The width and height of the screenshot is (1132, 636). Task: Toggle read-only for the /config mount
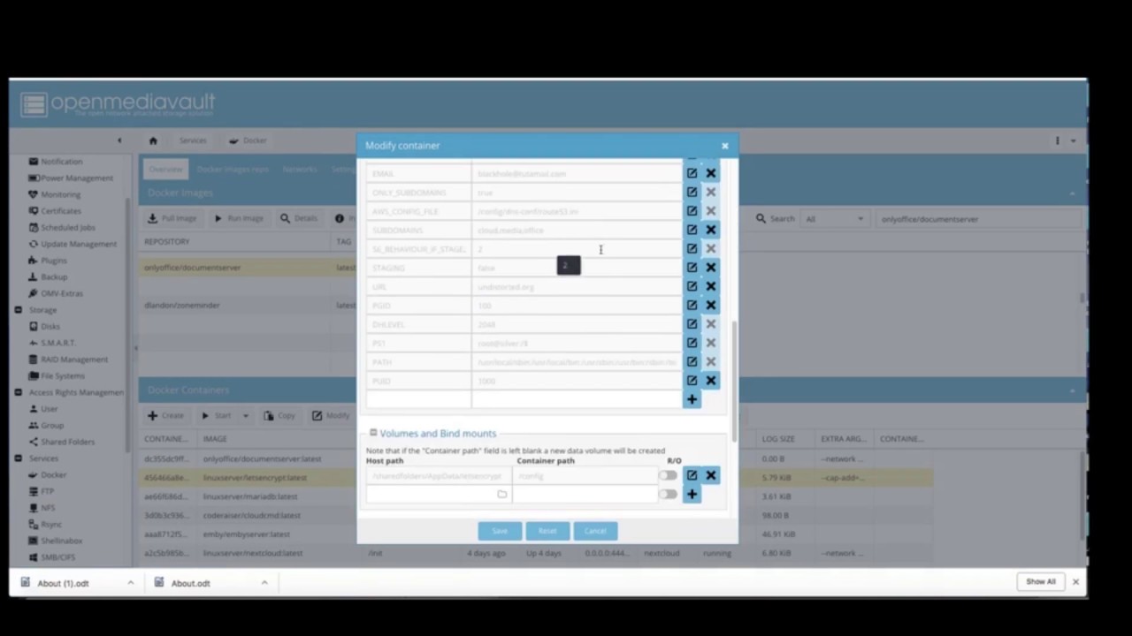click(668, 475)
